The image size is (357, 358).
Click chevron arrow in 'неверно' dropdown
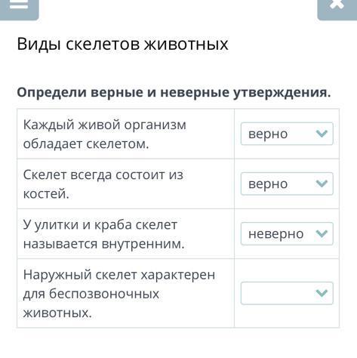click(322, 234)
